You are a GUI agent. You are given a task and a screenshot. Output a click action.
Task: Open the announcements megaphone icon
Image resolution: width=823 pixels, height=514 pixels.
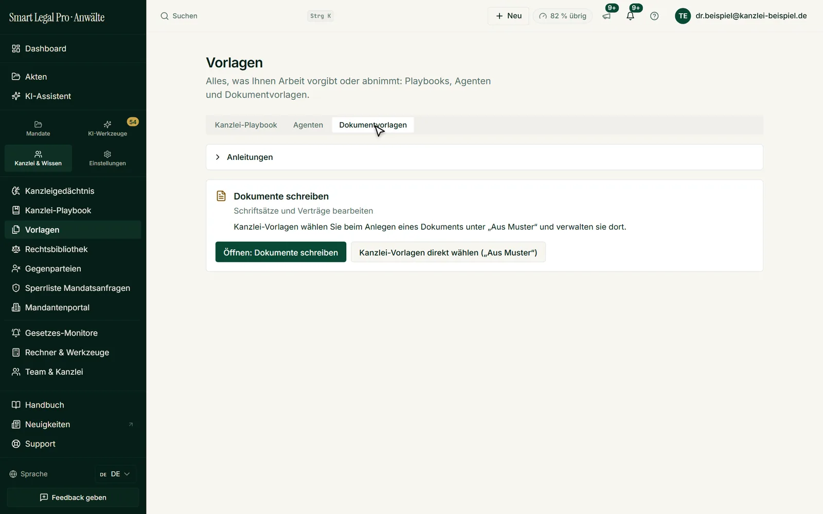(606, 16)
